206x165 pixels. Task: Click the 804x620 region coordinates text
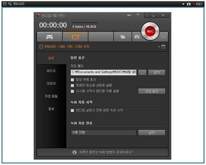click(x=67, y=46)
